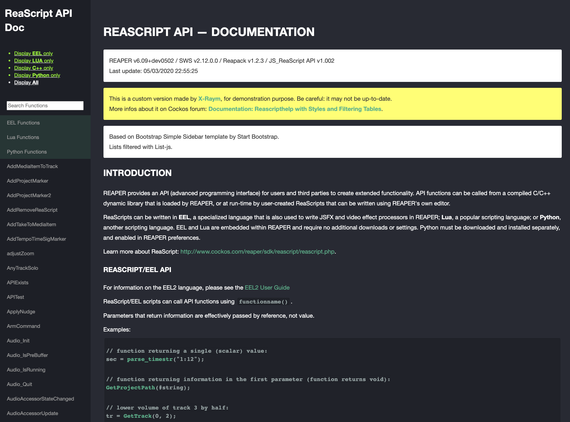This screenshot has height=422, width=570.
Task: Open Lua Functions sidebar section
Action: pos(23,137)
